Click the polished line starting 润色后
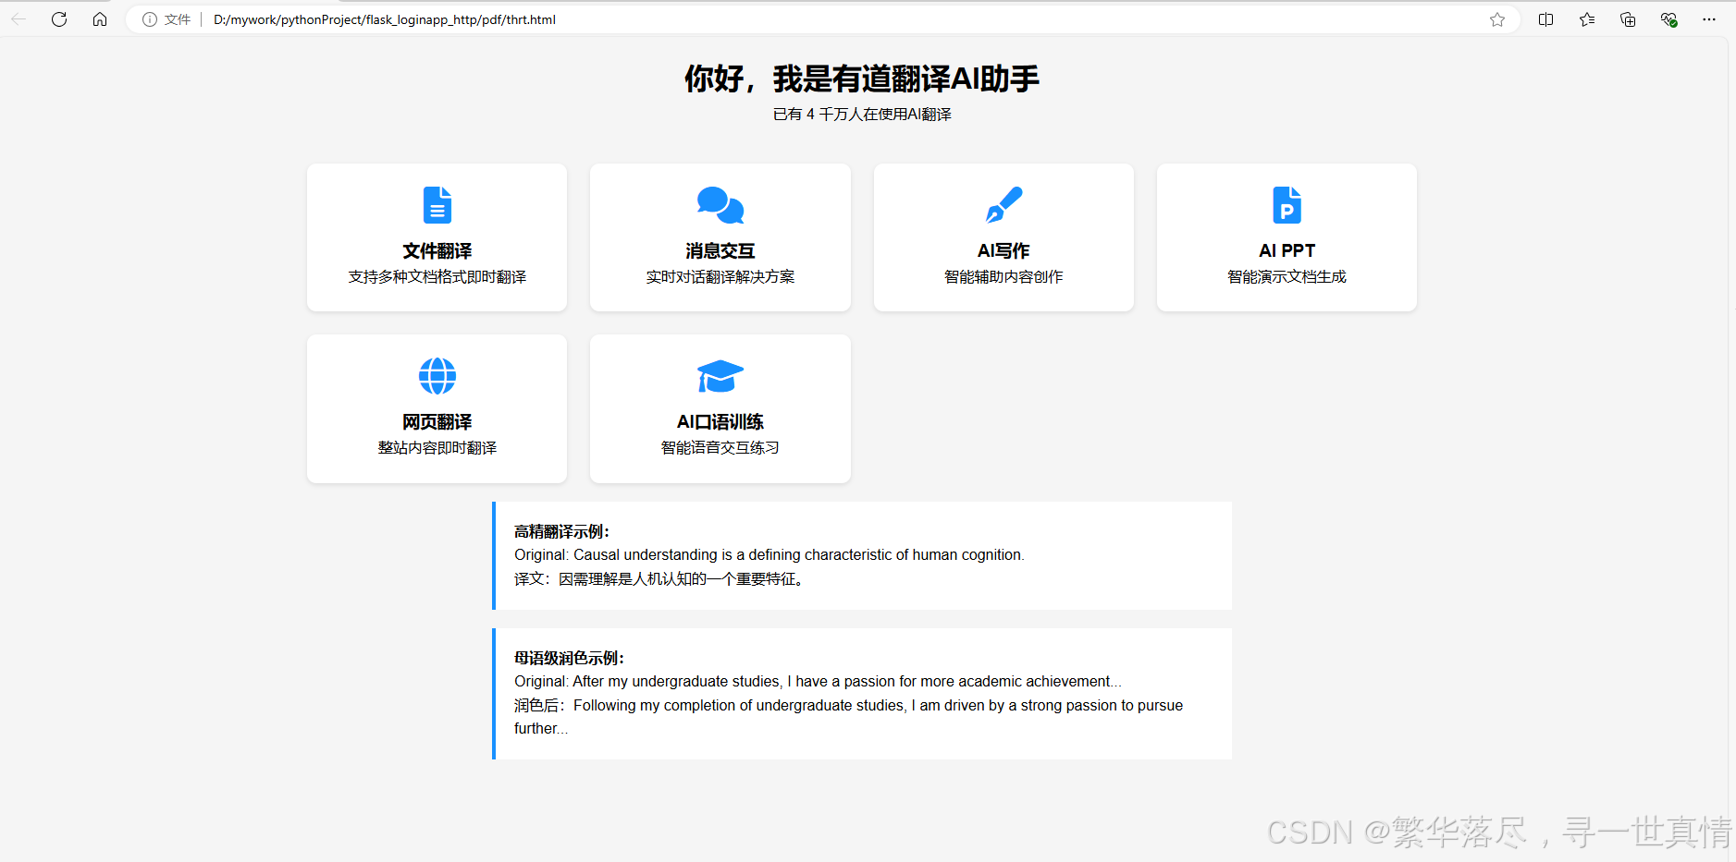The width and height of the screenshot is (1736, 862). pos(849,717)
